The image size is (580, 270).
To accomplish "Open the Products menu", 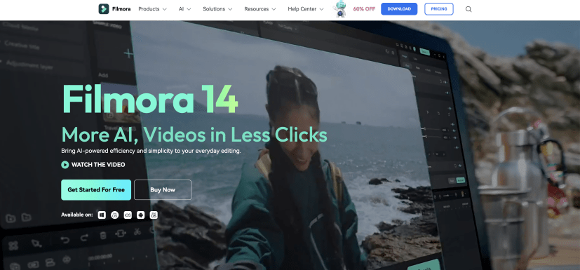I will click(152, 9).
